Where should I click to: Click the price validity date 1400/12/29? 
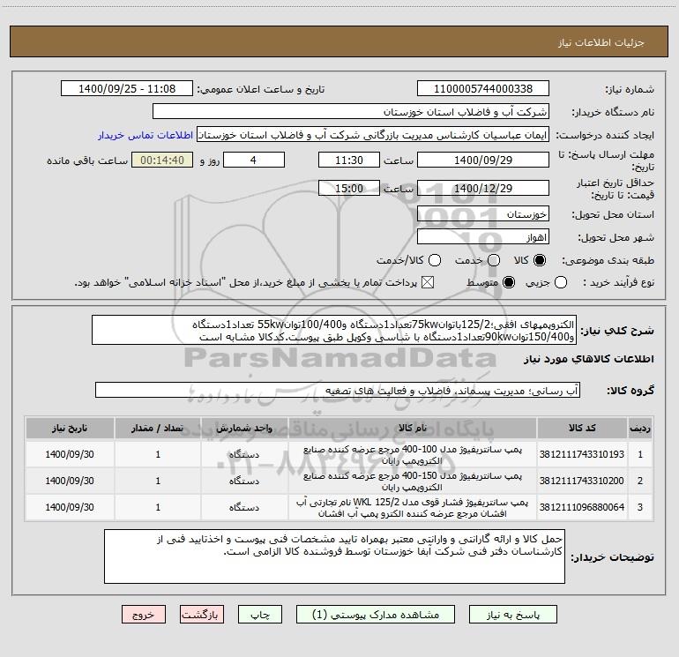(x=483, y=188)
